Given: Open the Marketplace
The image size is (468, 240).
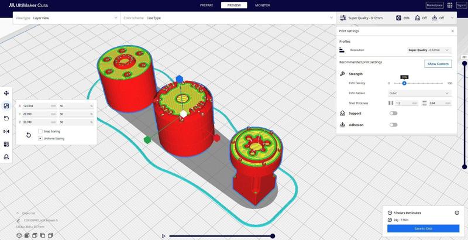Looking at the screenshot, I should click(435, 5).
